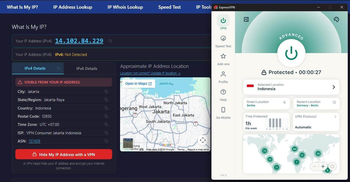Click Report a map error link
This screenshot has width=350, height=182.
[x=198, y=150]
